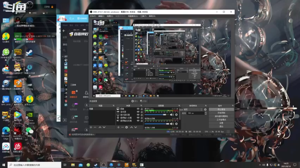
Task: Click the Stop Streaming button in OBS controls
Action: (x=221, y=109)
